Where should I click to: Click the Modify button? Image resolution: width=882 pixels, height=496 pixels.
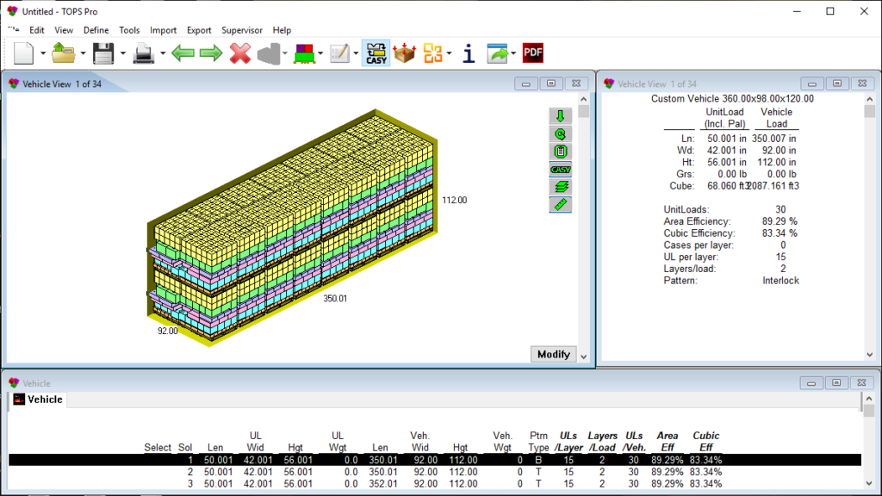click(x=553, y=354)
